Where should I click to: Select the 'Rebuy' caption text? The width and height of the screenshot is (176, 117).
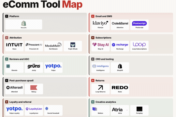coord(34,92)
